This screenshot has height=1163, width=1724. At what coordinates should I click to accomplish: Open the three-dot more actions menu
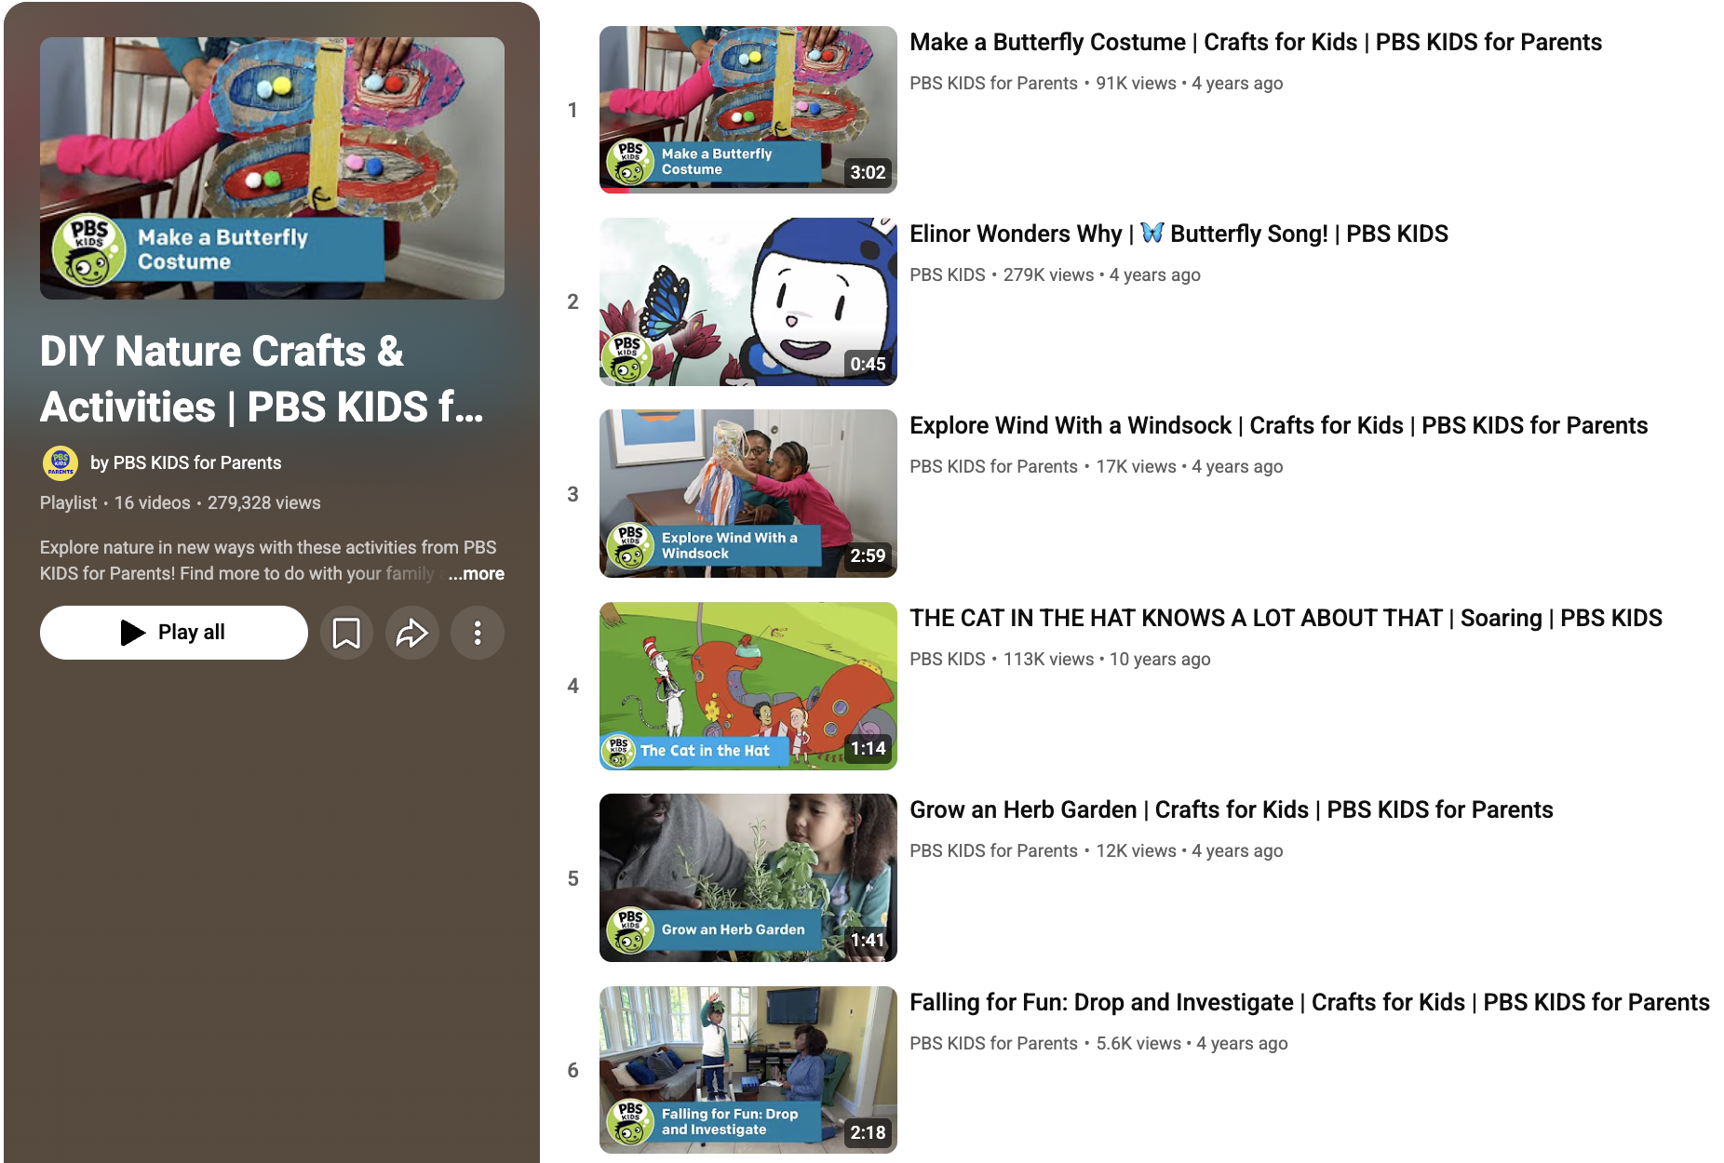tap(478, 633)
